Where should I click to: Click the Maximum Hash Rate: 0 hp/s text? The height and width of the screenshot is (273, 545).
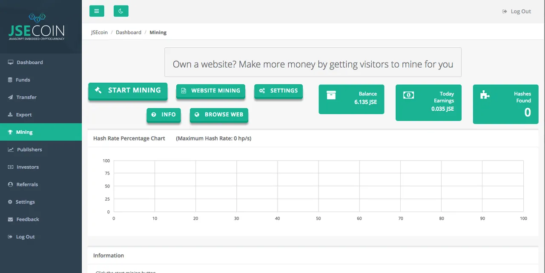[x=214, y=138]
